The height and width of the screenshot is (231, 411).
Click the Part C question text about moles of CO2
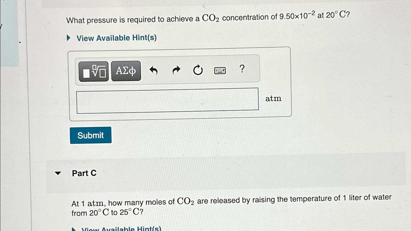coord(231,206)
